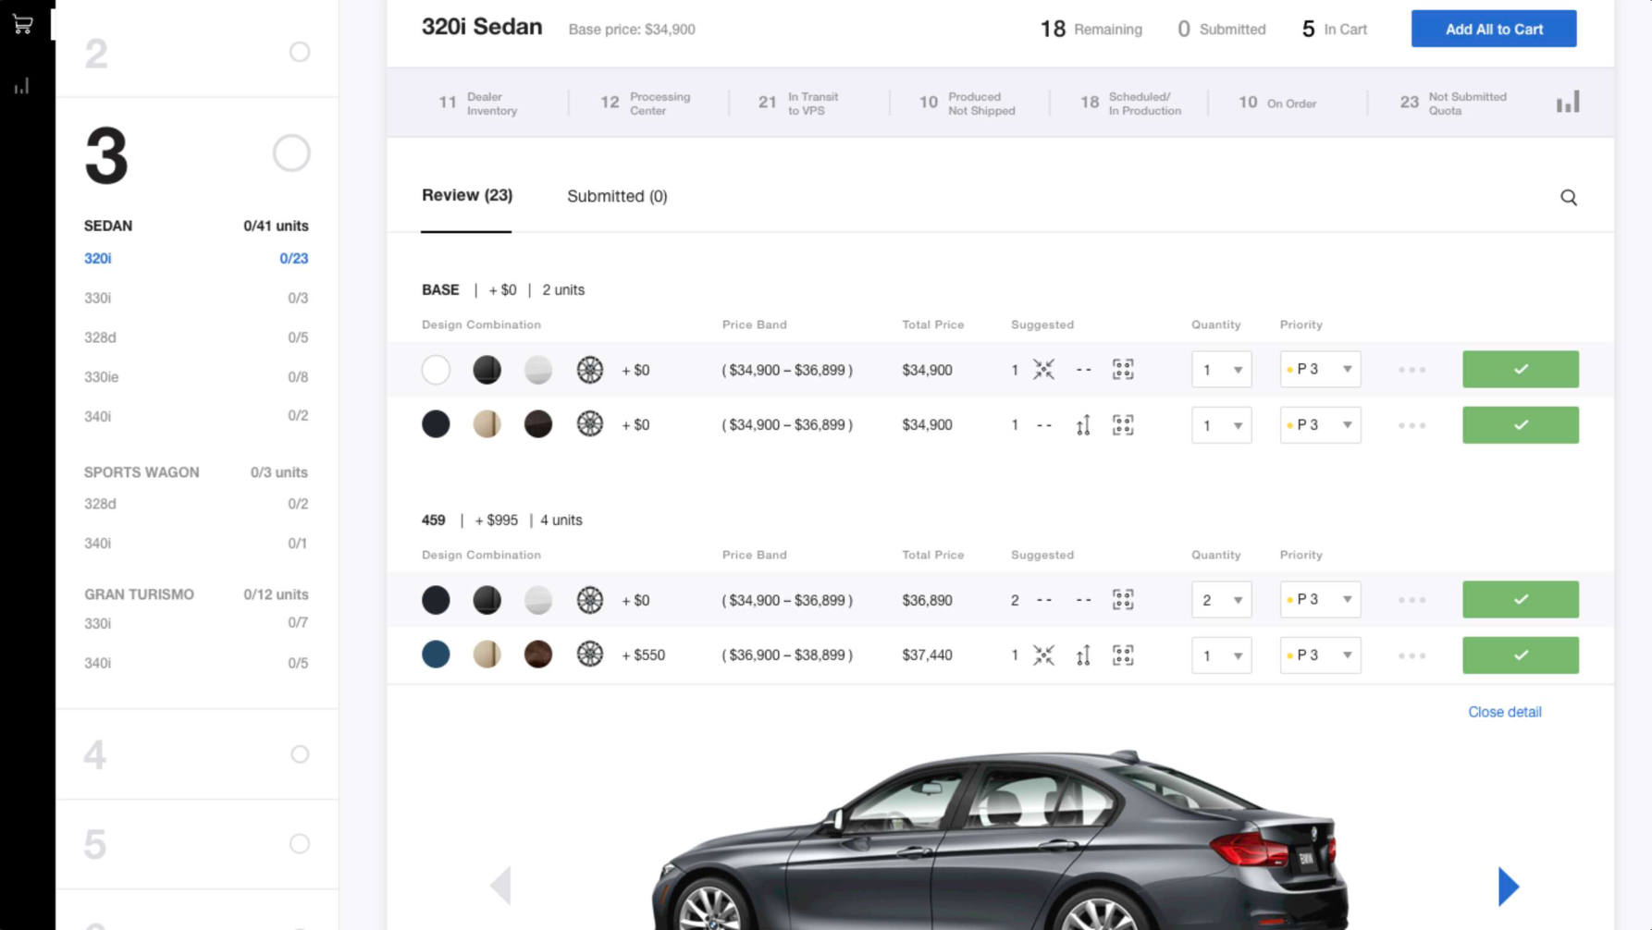Image resolution: width=1652 pixels, height=930 pixels.
Task: Click the Add All to Cart button
Action: (x=1494, y=29)
